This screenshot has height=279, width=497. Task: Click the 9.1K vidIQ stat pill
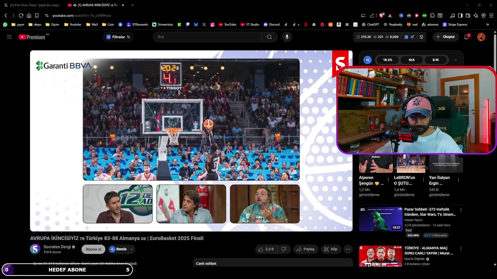[x=436, y=60]
